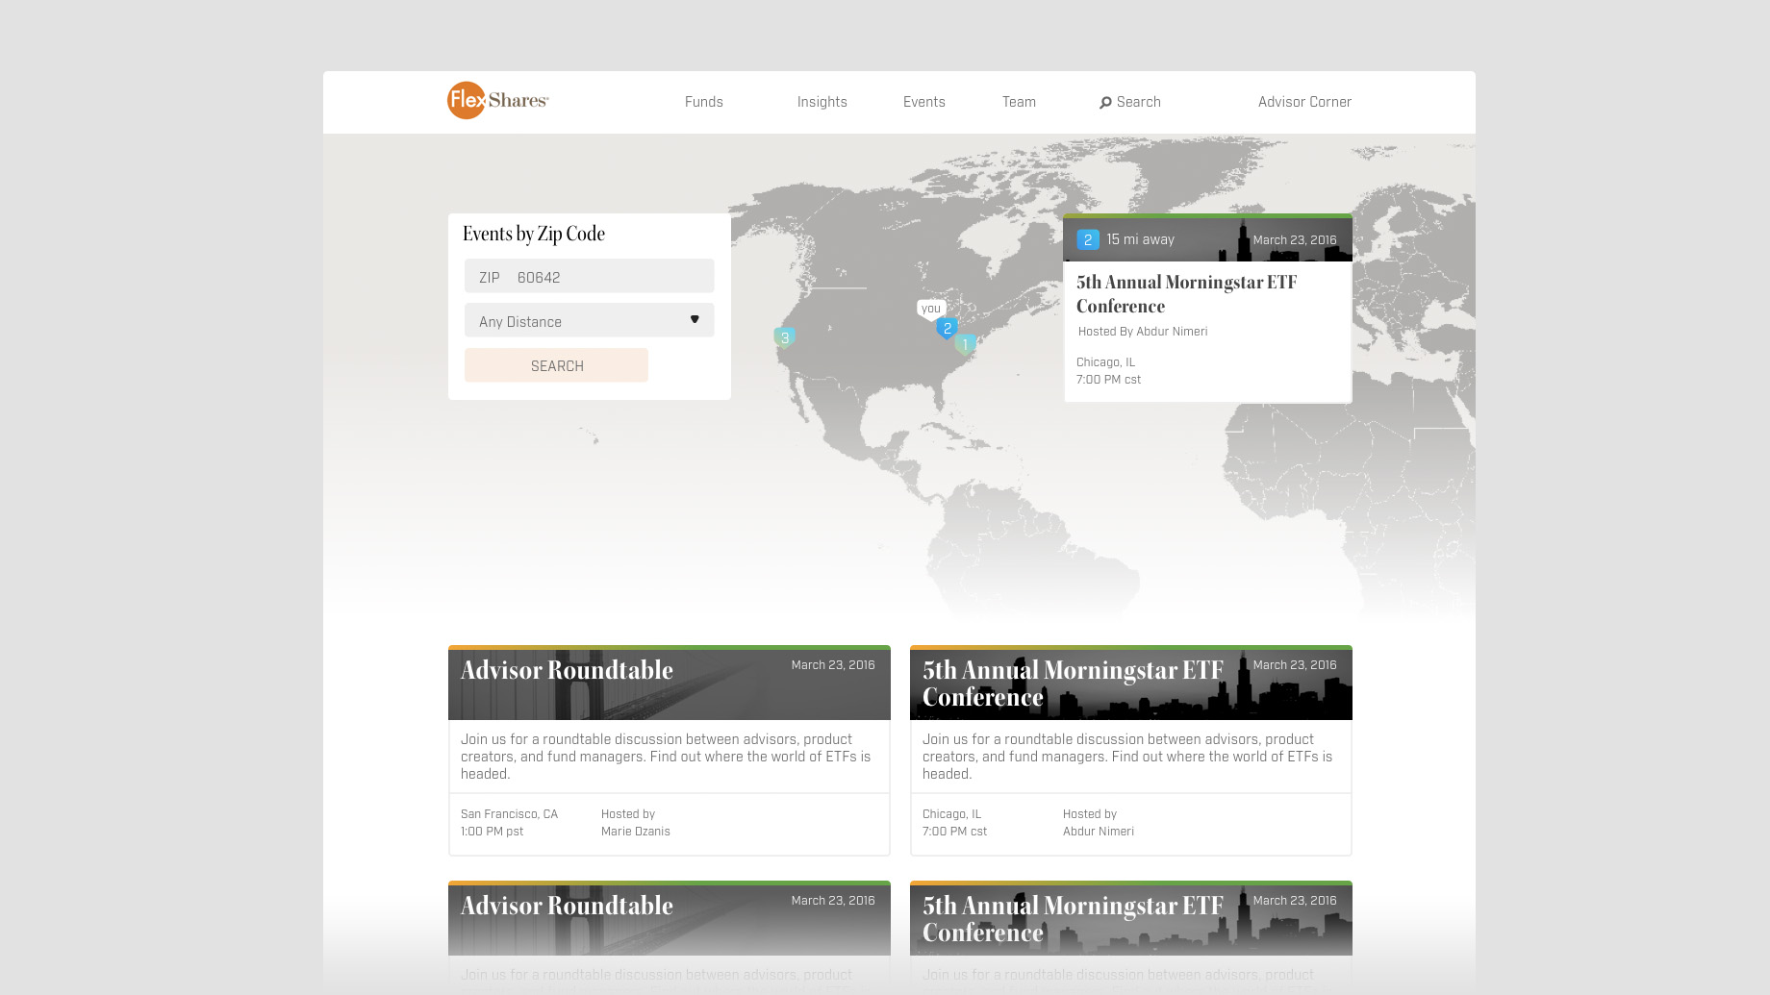The width and height of the screenshot is (1770, 995).
Task: Click map marker number 3
Action: 784,337
